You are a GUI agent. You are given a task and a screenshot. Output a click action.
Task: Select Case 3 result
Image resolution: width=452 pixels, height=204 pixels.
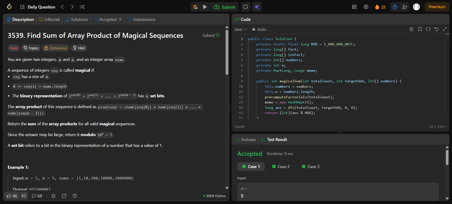311,166
